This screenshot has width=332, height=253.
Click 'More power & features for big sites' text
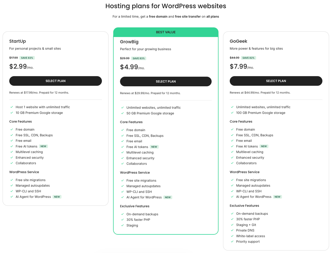[x=256, y=49]
